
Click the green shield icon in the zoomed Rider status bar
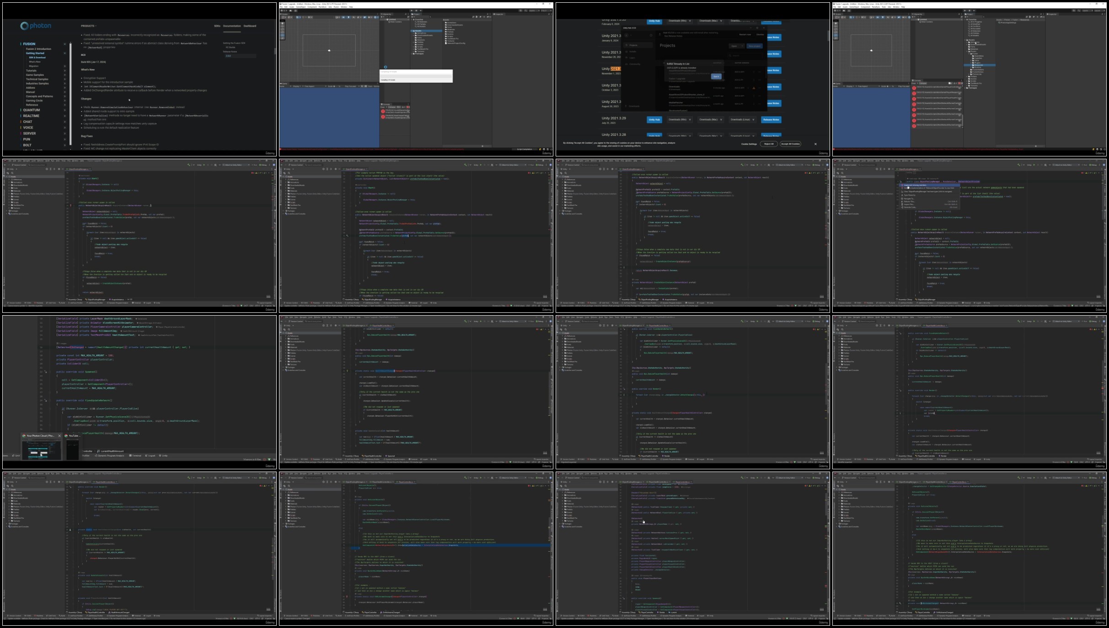(269, 459)
